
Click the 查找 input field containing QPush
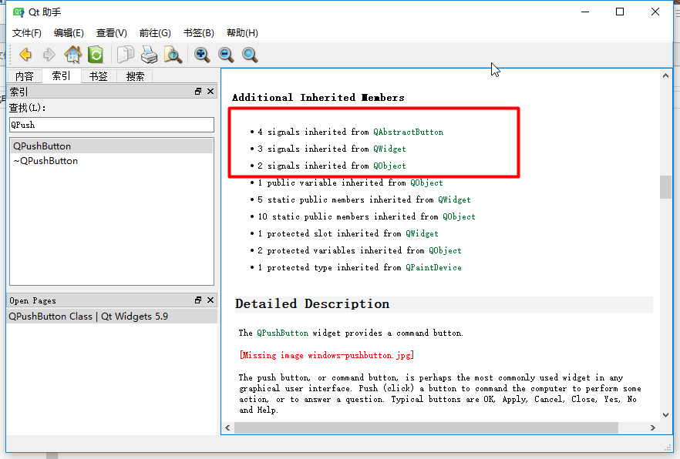tap(112, 125)
